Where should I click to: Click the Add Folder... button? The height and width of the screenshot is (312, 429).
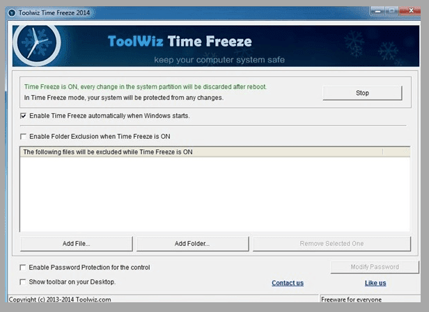coord(192,243)
